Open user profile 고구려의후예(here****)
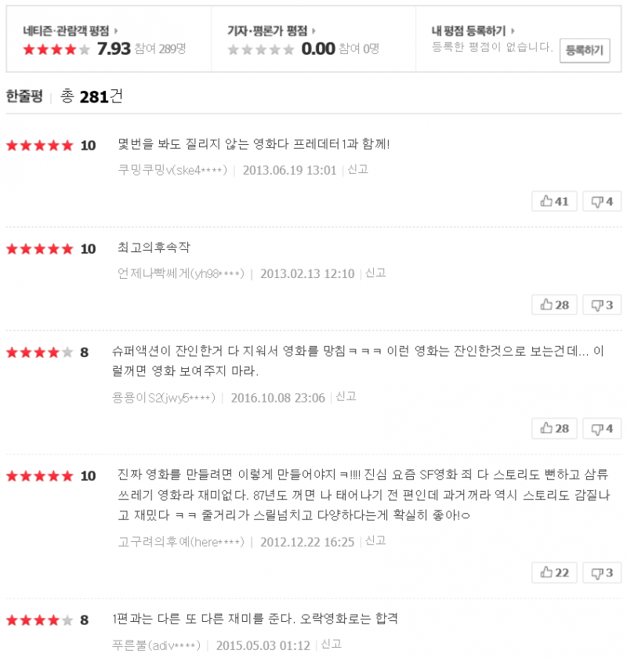627x661 pixels. (180, 541)
